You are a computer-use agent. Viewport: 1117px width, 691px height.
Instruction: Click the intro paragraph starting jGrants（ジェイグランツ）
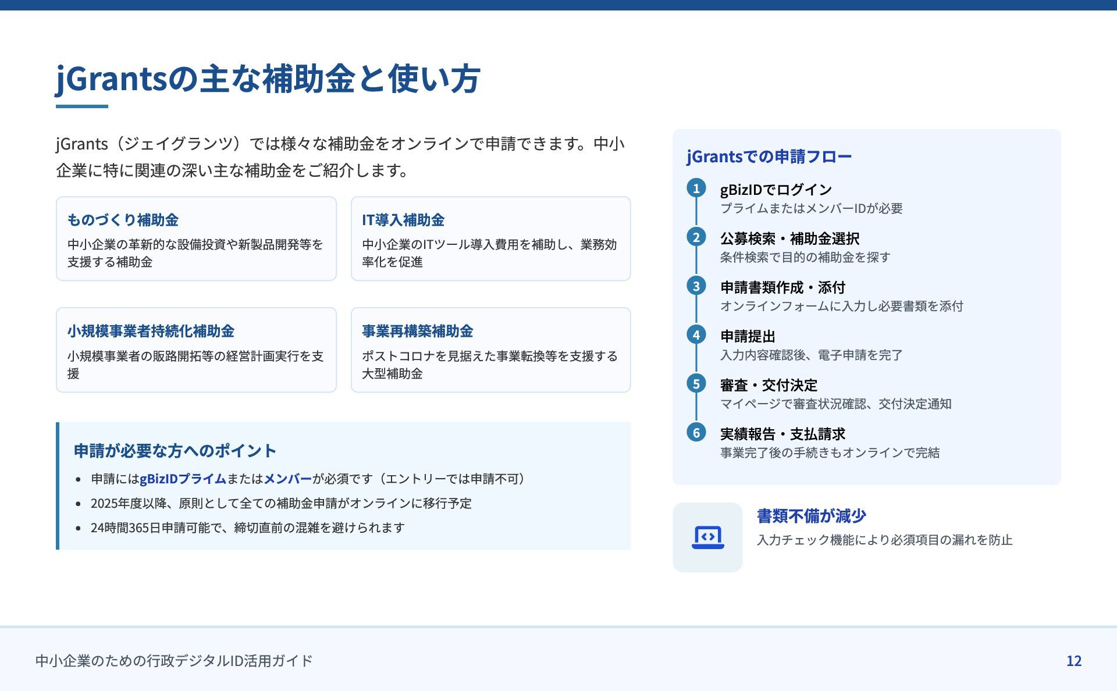click(x=340, y=157)
